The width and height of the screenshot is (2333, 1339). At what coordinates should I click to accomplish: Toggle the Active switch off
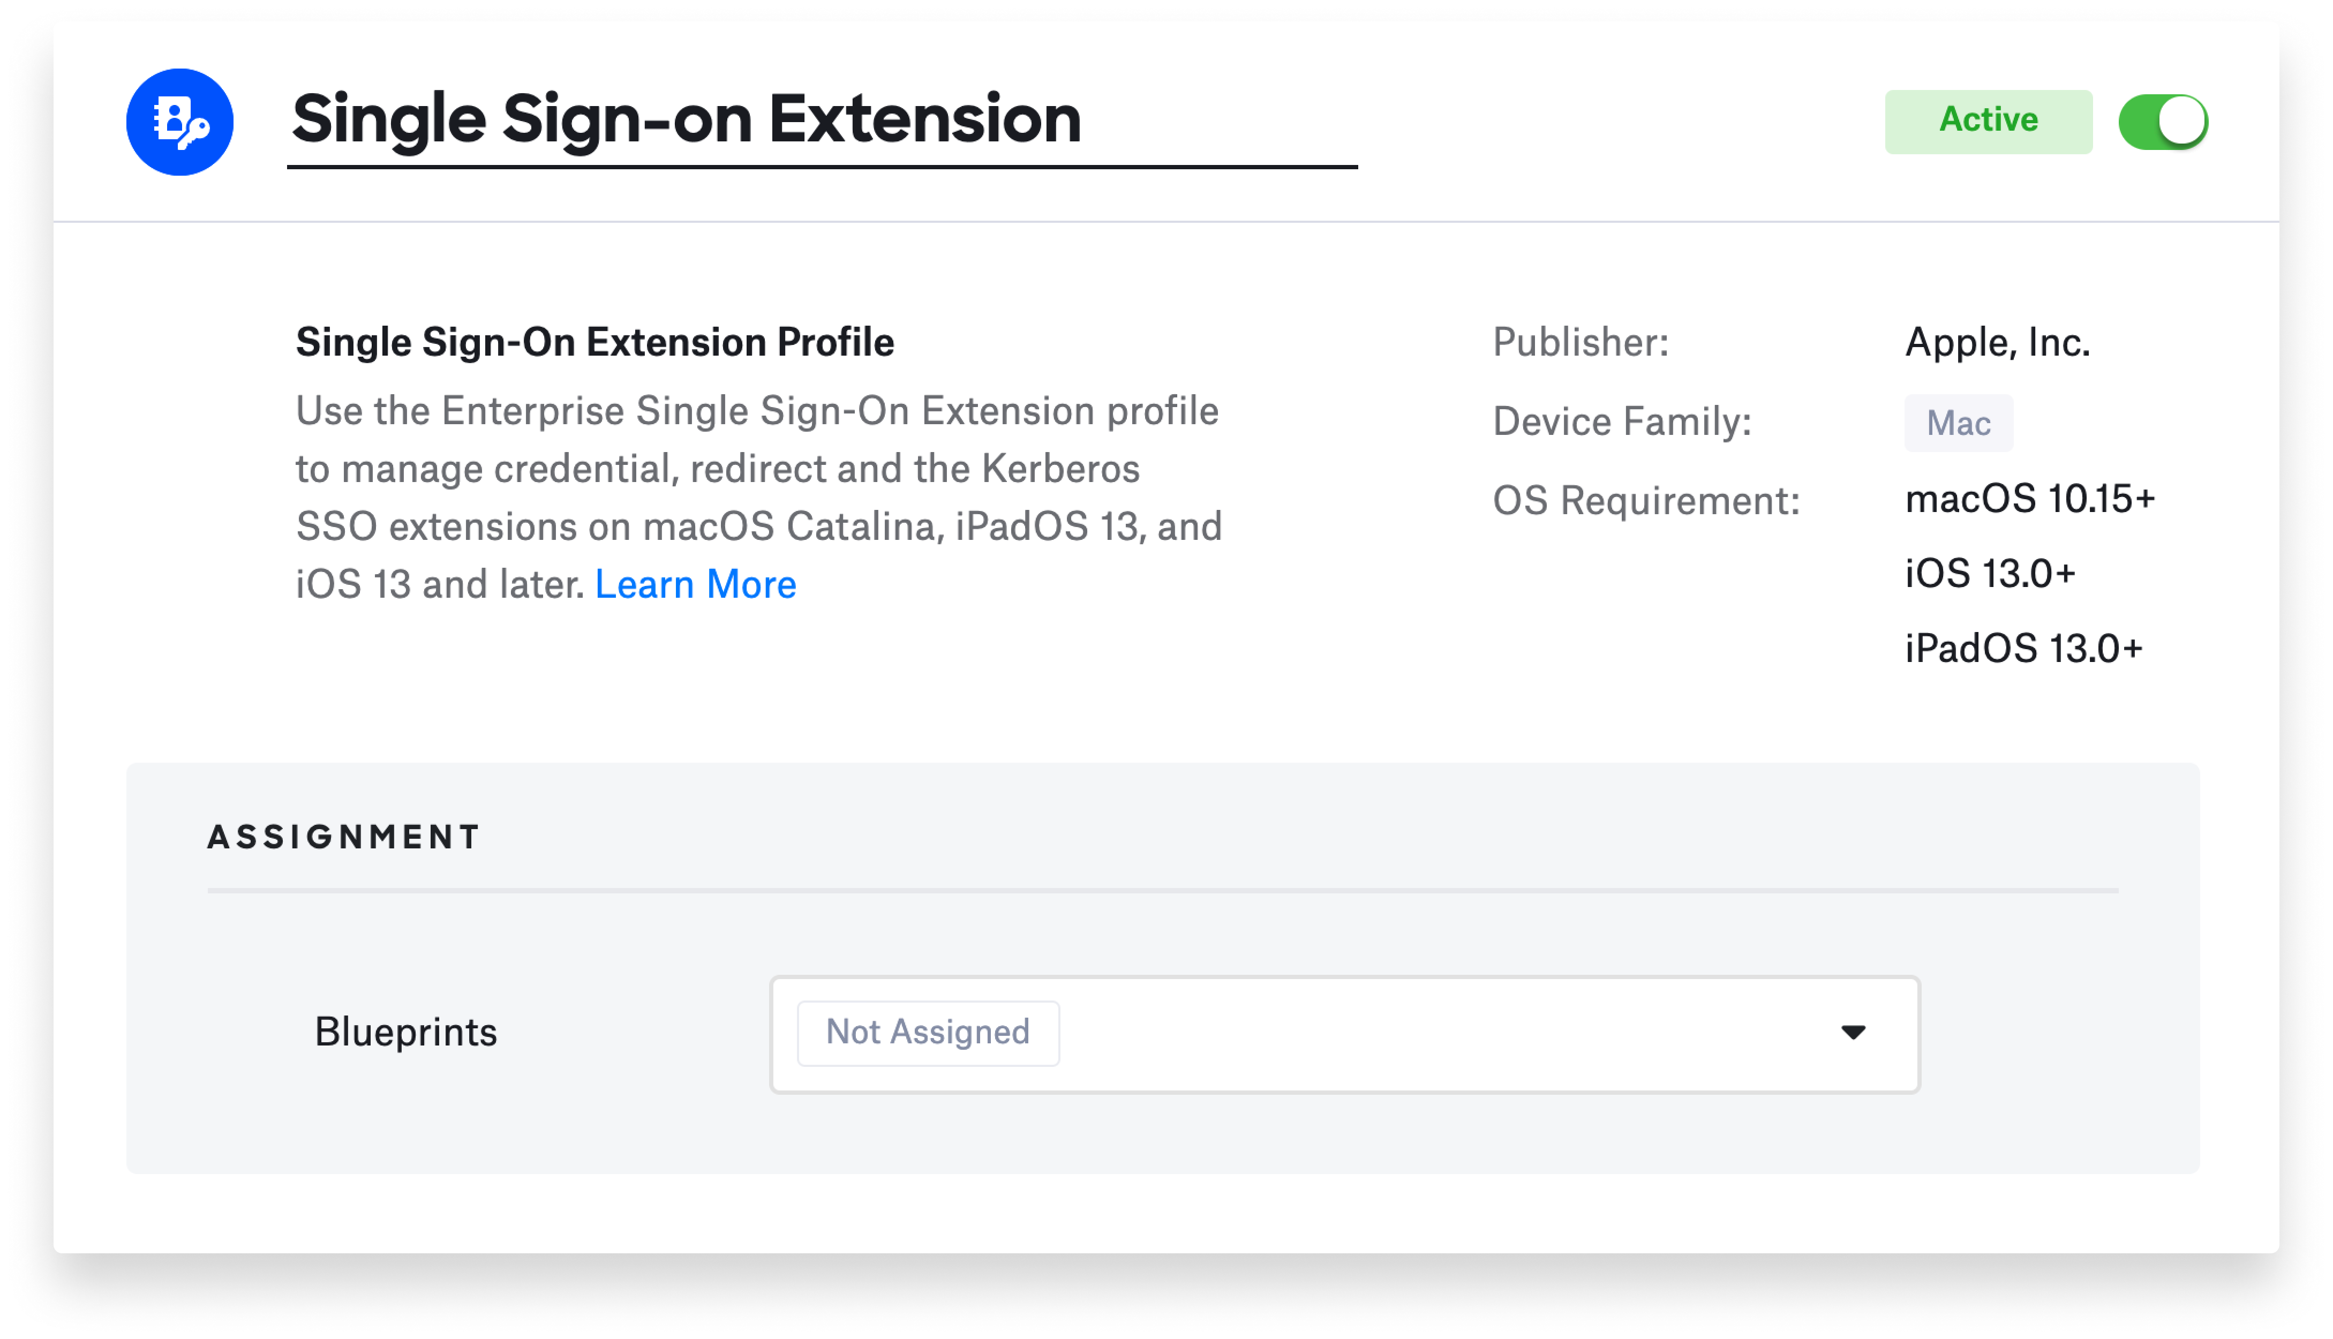[2163, 122]
